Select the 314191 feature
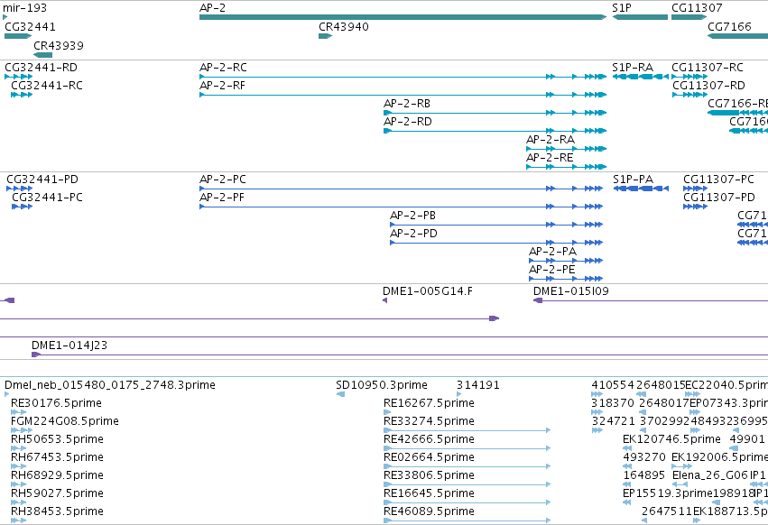The image size is (768, 525). (x=459, y=394)
